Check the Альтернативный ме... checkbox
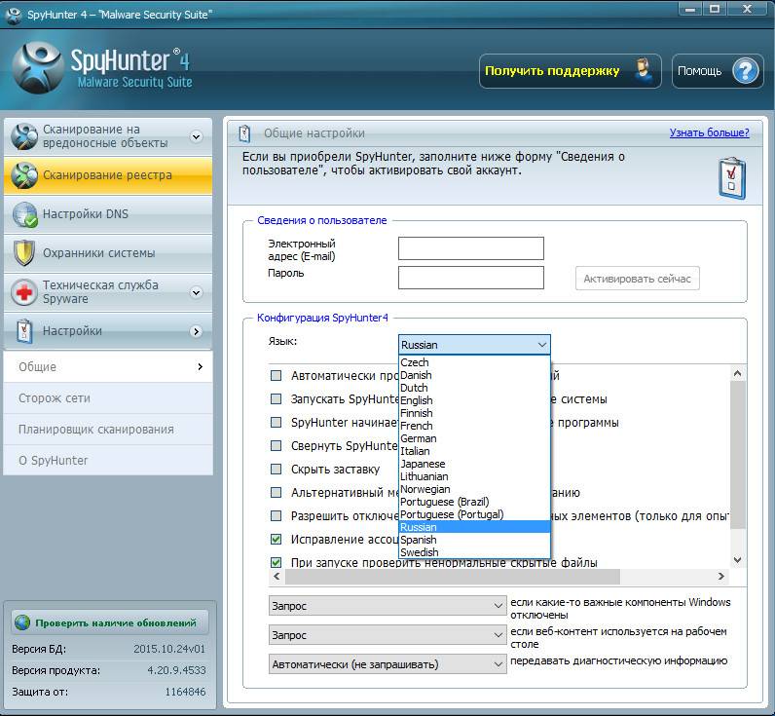Viewport: 775px width, 716px height. (277, 493)
